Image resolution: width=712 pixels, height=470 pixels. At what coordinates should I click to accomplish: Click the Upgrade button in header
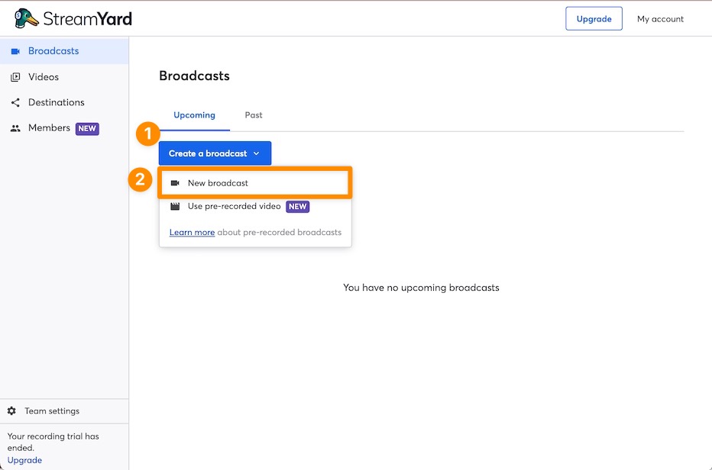(594, 18)
